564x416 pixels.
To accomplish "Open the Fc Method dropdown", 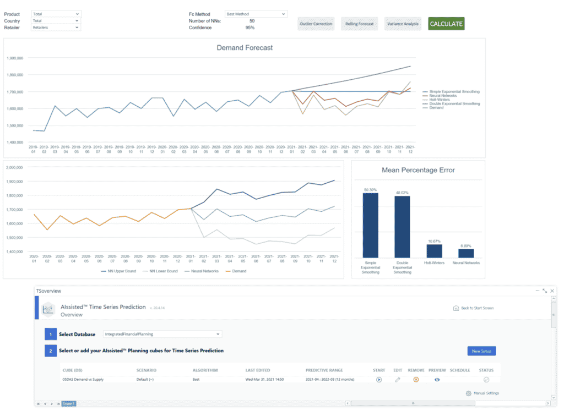I will click(x=256, y=14).
